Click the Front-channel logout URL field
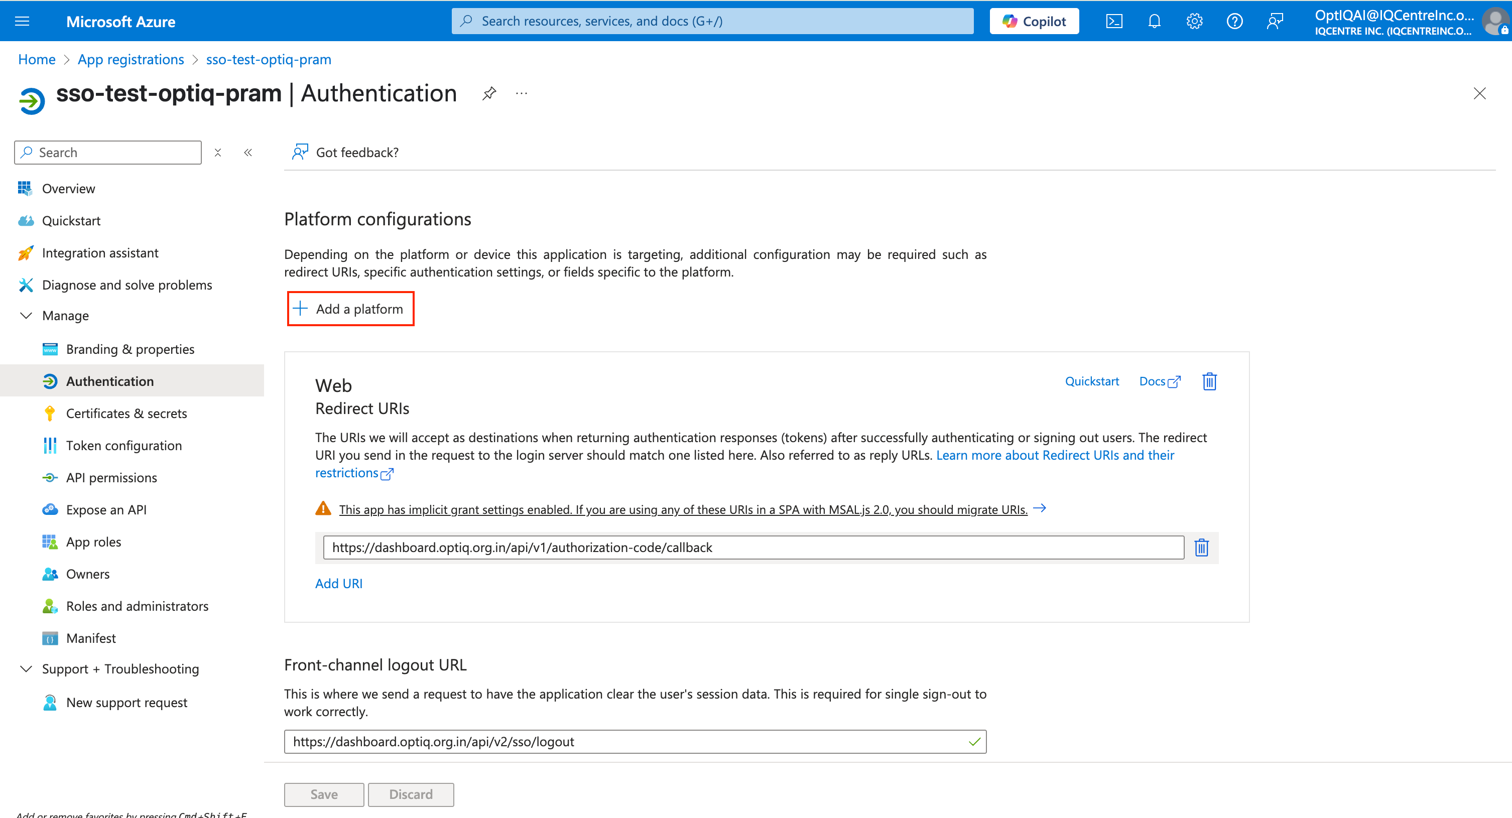Viewport: 1512px width, 818px height. pos(635,742)
